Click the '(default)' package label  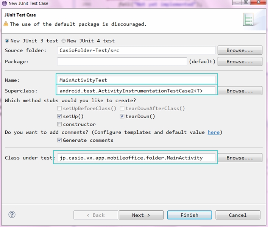point(202,62)
